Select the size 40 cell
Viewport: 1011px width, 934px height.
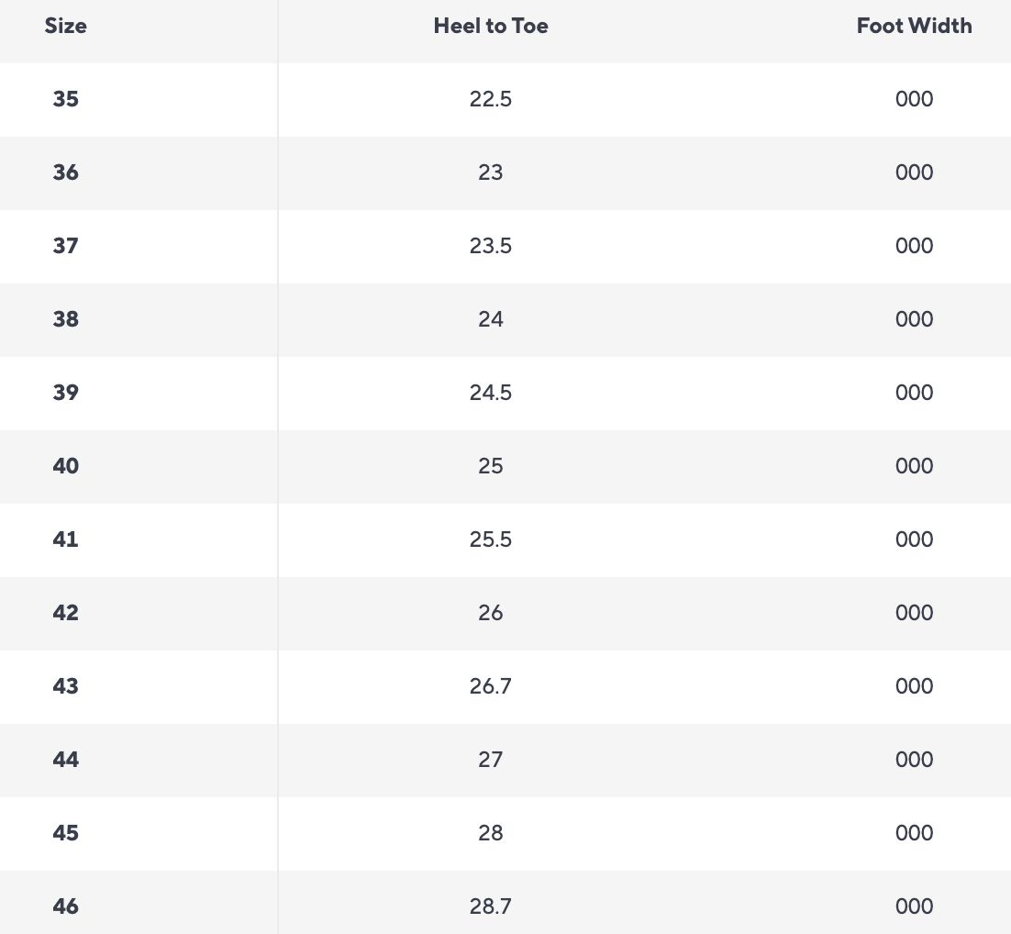click(x=66, y=466)
